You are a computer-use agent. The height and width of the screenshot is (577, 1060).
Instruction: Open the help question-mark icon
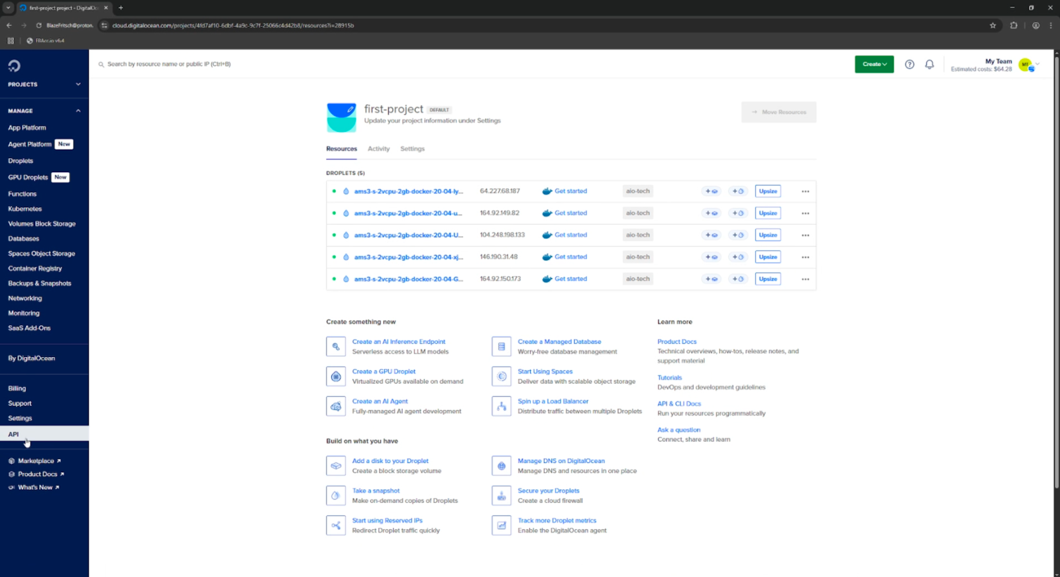point(910,64)
